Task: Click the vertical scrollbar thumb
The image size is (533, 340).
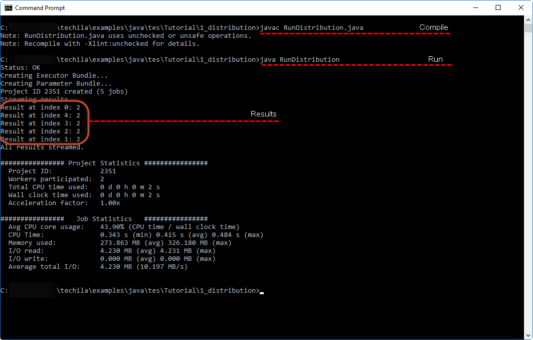Action: coord(529,28)
